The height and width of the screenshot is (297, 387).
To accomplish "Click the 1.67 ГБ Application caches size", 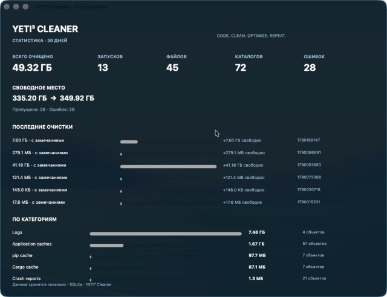I will point(256,244).
